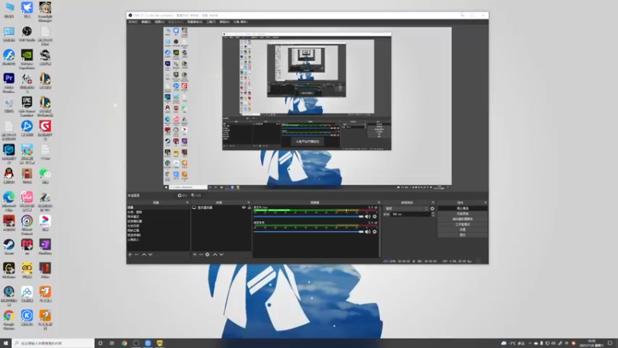The height and width of the screenshot is (348, 618).
Task: Toggle Virtual Camera in the Controls panel
Action: point(462,219)
